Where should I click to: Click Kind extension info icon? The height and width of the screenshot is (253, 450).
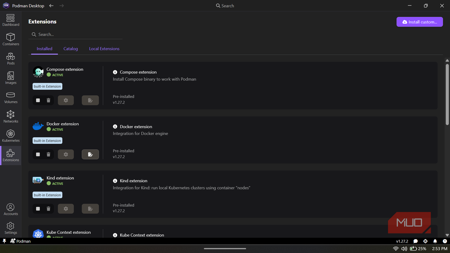[x=115, y=181]
